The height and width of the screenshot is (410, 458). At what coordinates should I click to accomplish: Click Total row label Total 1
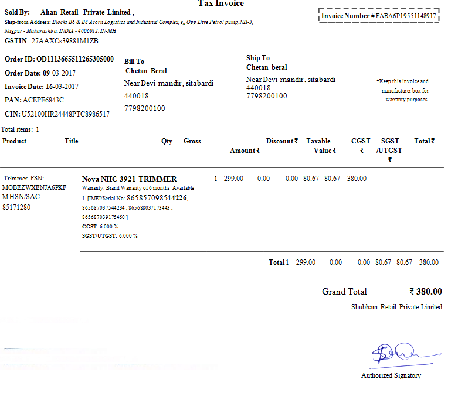pos(279,262)
